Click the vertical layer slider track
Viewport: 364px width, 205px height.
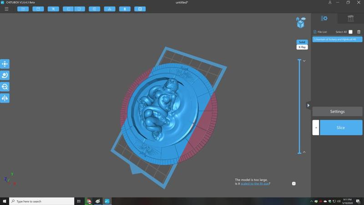[x=299, y=107]
